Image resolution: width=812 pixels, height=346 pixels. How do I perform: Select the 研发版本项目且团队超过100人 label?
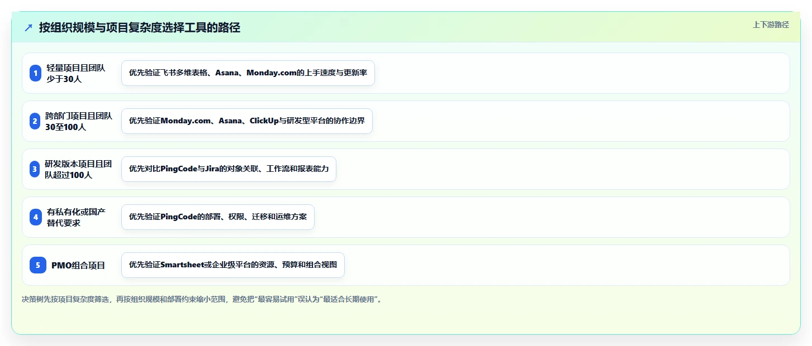click(79, 169)
